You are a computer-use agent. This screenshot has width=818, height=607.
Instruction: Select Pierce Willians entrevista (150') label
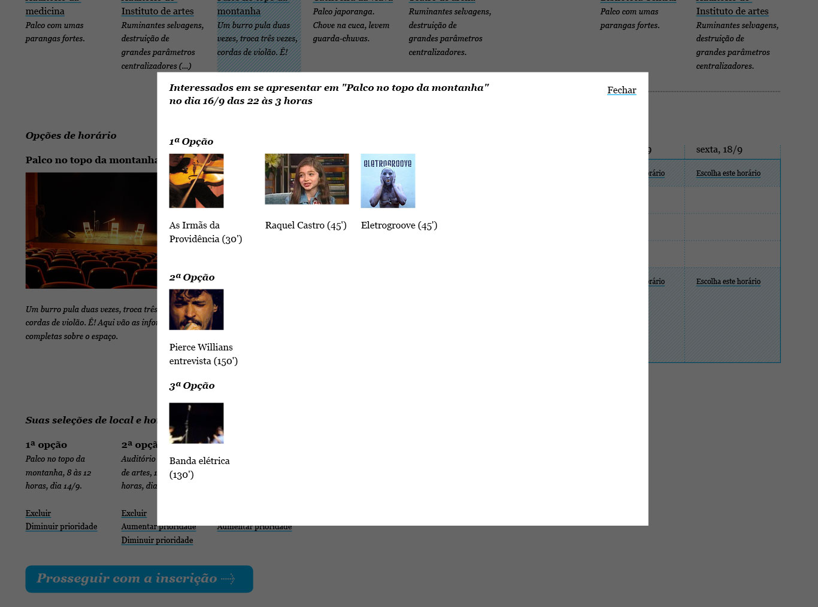click(204, 354)
